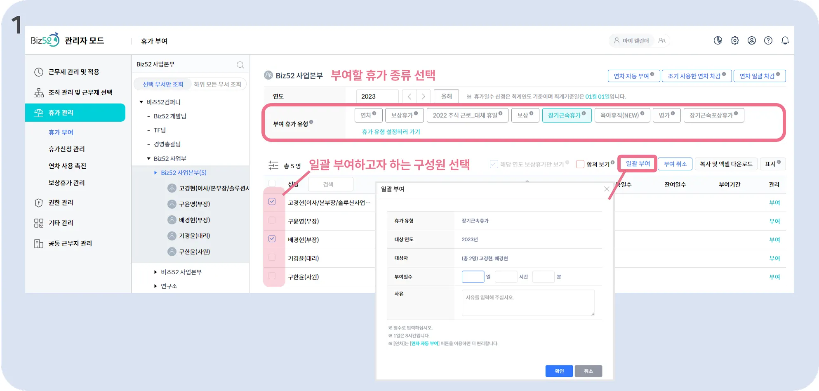The height and width of the screenshot is (391, 819).
Task: Open 휴가 부여 submenu in sidebar
Action: tap(61, 132)
